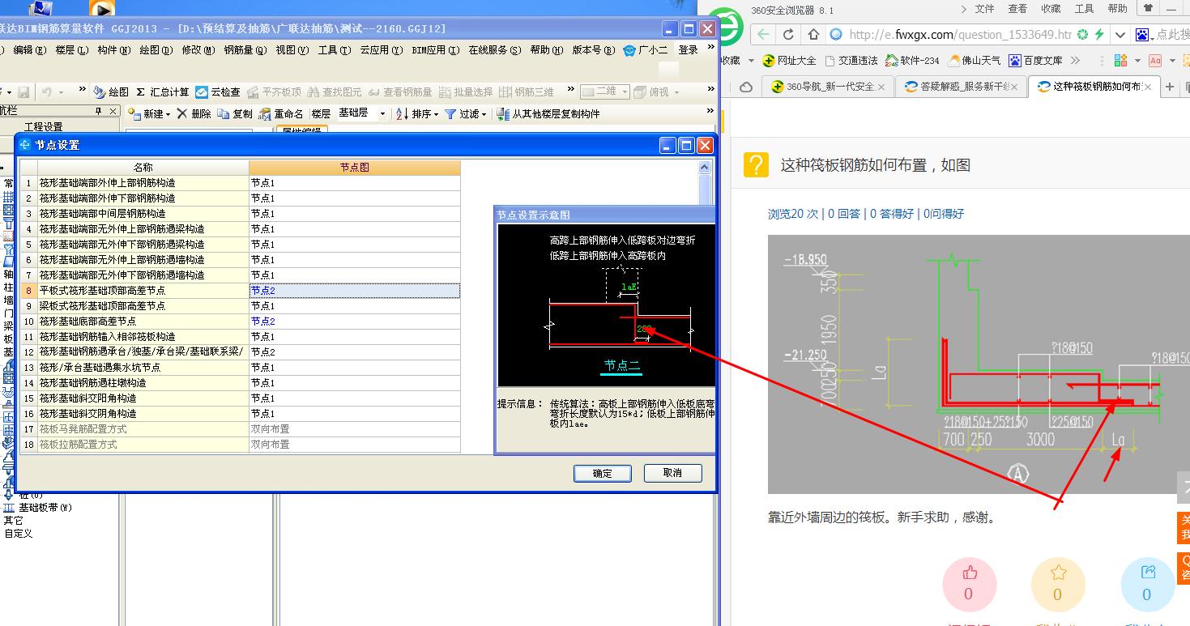The width and height of the screenshot is (1190, 626).
Task: Start 云检查 cloud check
Action: click(219, 92)
